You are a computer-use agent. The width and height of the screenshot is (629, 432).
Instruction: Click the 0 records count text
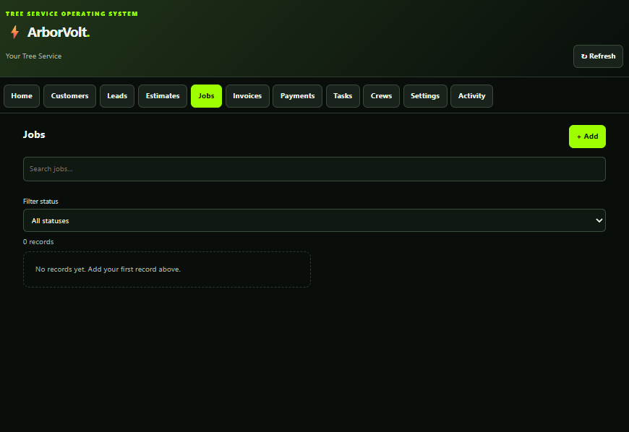[38, 242]
